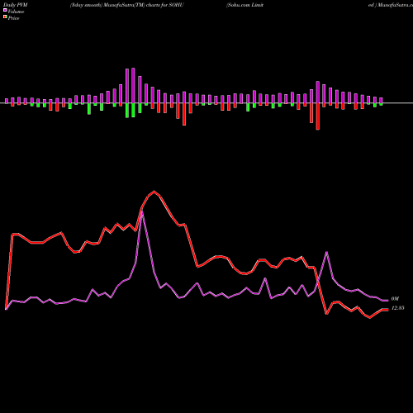Click the tallest purple volume bar

(133, 86)
